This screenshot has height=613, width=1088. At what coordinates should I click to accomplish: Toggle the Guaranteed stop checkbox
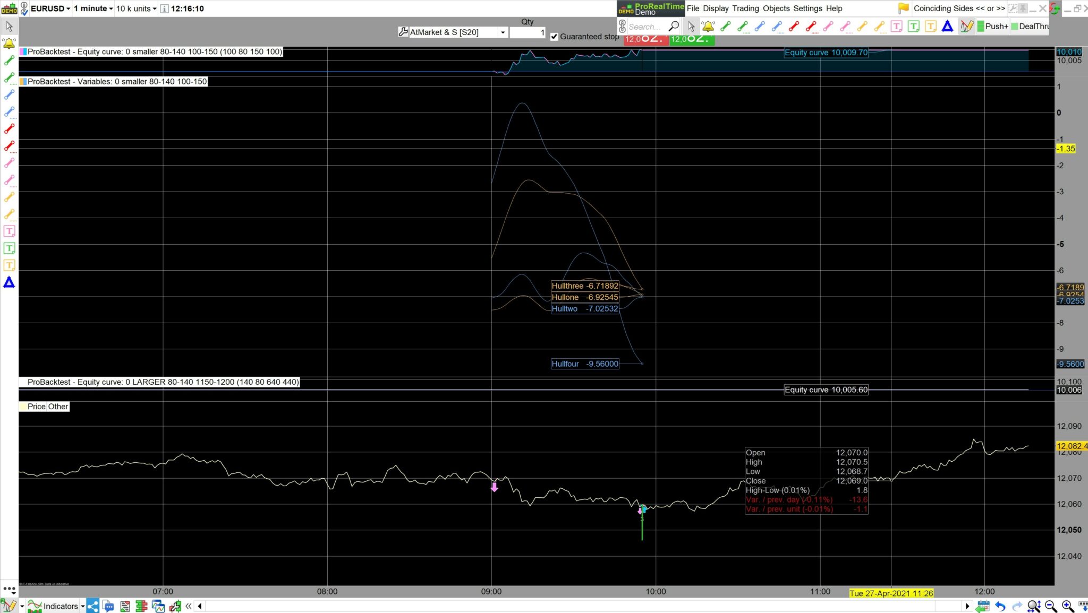pos(554,37)
